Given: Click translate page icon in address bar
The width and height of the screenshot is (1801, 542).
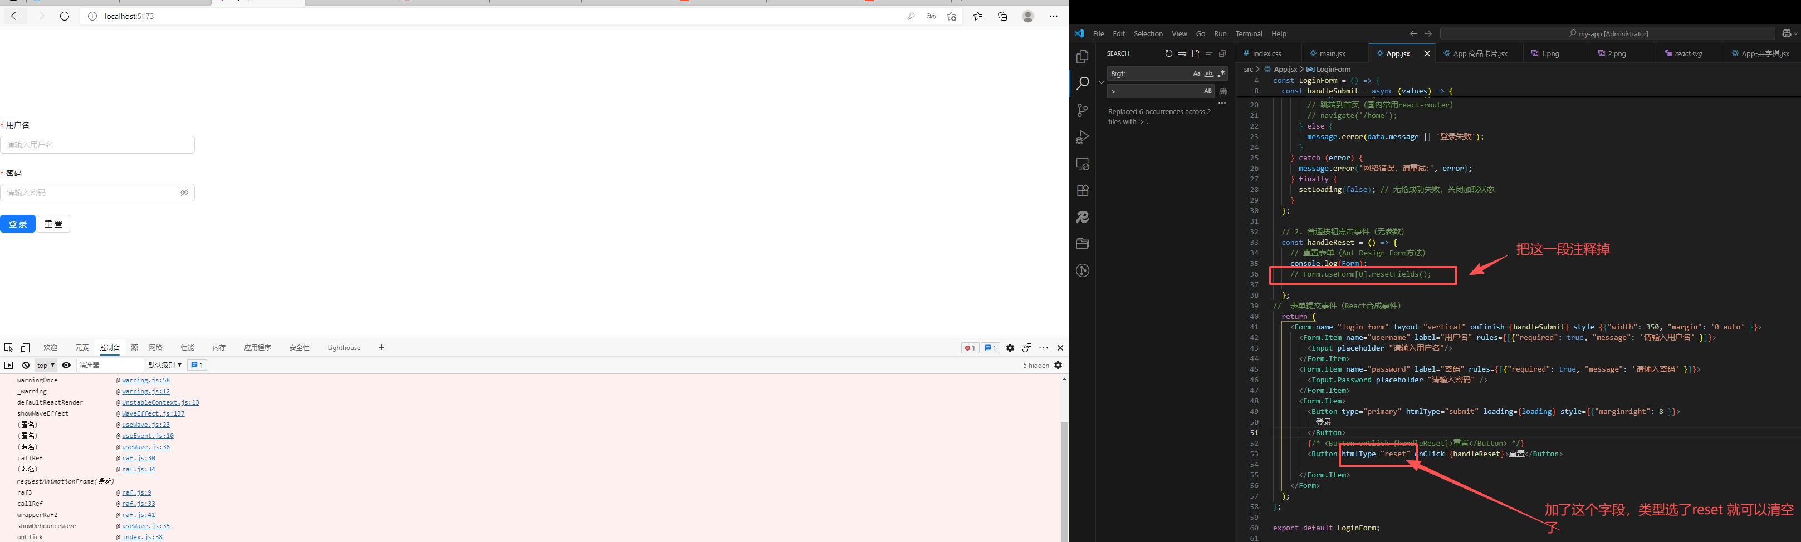Looking at the screenshot, I should click(931, 16).
